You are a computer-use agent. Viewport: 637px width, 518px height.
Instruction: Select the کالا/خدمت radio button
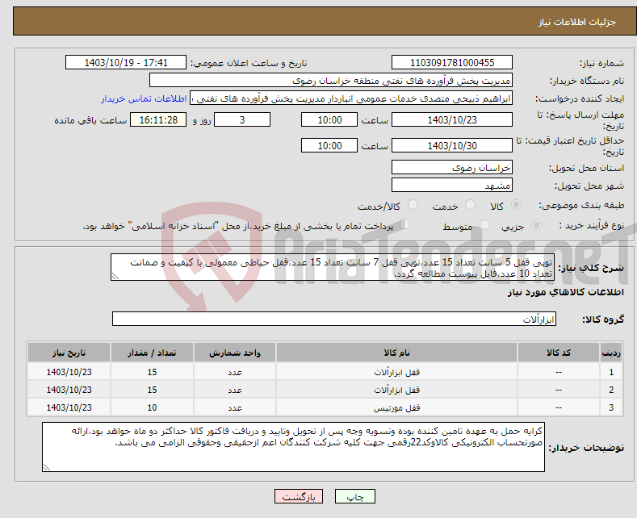[413, 205]
